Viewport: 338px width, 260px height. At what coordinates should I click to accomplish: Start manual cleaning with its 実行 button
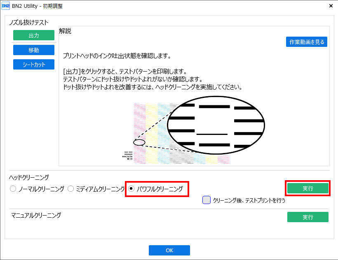tap(307, 217)
